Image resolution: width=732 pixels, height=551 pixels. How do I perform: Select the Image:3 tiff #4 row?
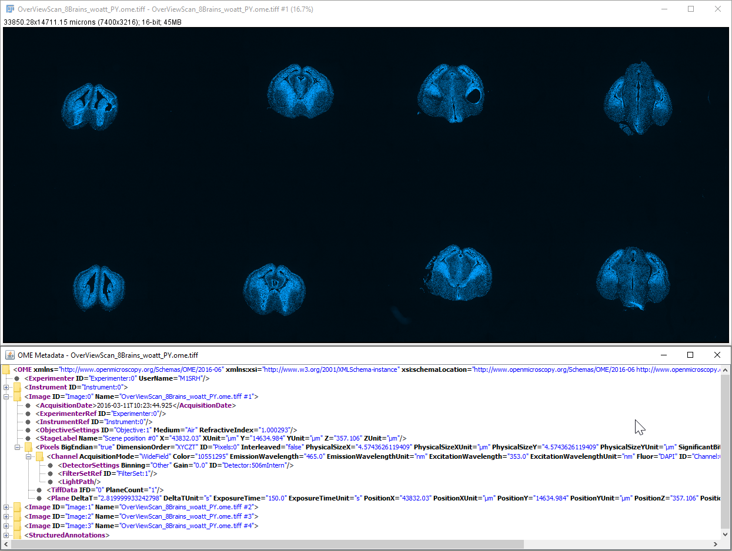click(x=141, y=526)
